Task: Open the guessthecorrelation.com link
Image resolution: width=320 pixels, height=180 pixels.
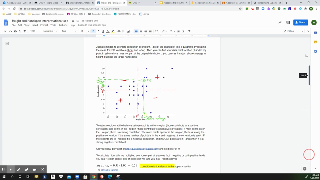Action: click(x=142, y=149)
